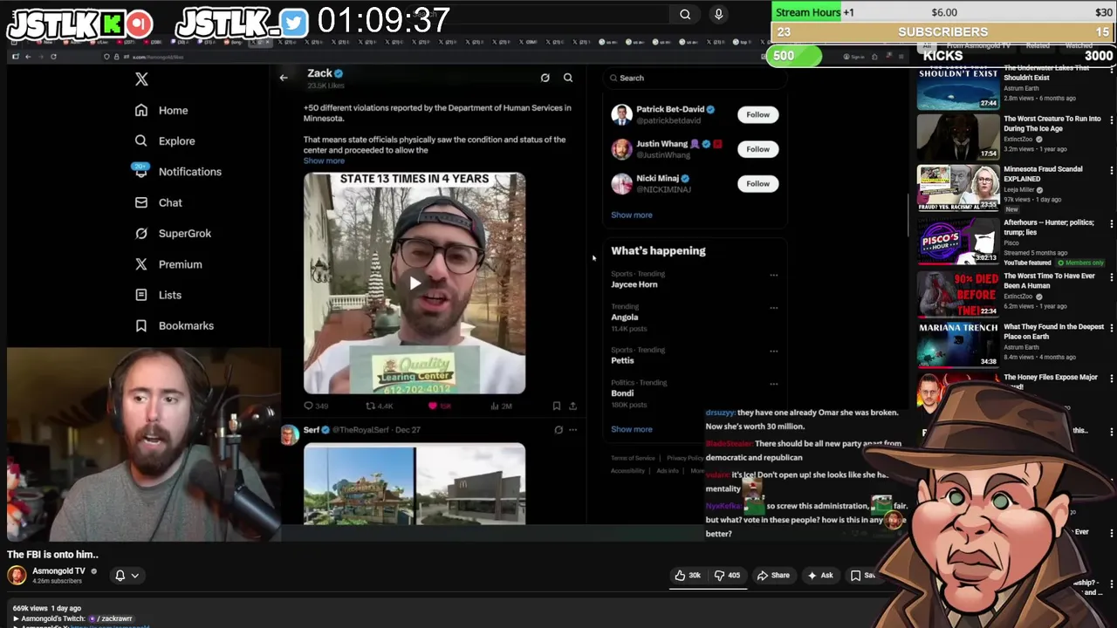1117x628 pixels.
Task: Click the SuperGrok icon
Action: click(141, 234)
